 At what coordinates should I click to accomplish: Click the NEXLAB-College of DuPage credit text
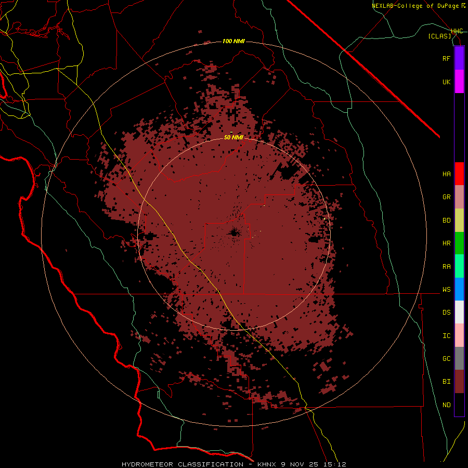pyautogui.click(x=417, y=6)
